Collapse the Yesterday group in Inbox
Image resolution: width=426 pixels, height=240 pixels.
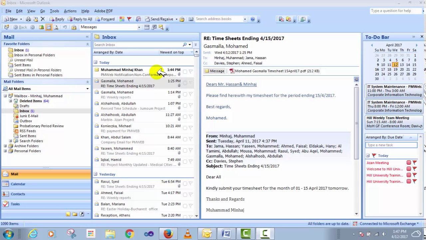pyautogui.click(x=96, y=174)
